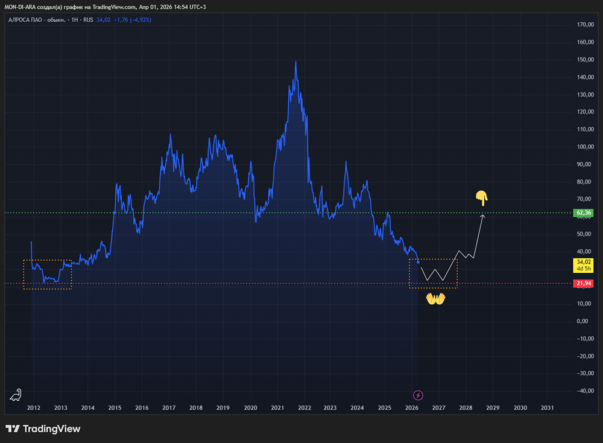Click the RUS exchange label in legend
This screenshot has height=443, width=603.
pyautogui.click(x=88, y=20)
